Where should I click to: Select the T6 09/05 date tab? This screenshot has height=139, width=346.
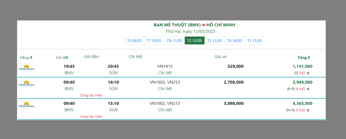click(x=134, y=41)
